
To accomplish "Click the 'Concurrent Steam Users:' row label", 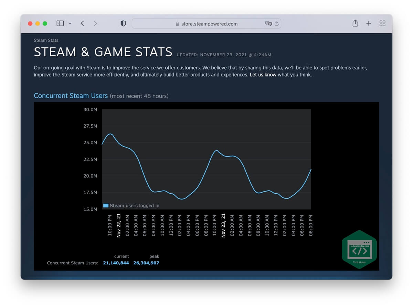I will pyautogui.click(x=73, y=263).
